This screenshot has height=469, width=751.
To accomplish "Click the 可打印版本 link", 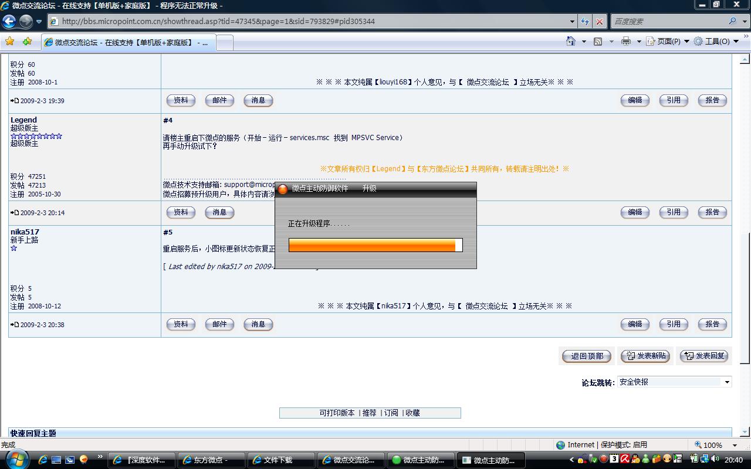I will [x=337, y=413].
